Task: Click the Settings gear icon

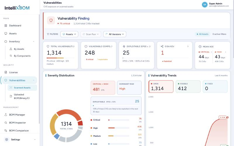Action: click(6, 140)
